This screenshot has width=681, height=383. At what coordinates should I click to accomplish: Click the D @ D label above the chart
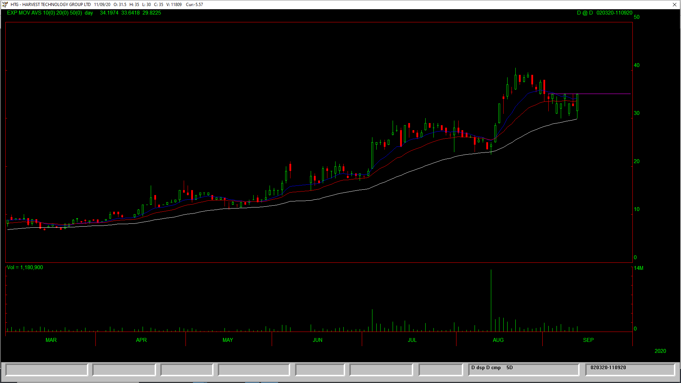pos(585,13)
